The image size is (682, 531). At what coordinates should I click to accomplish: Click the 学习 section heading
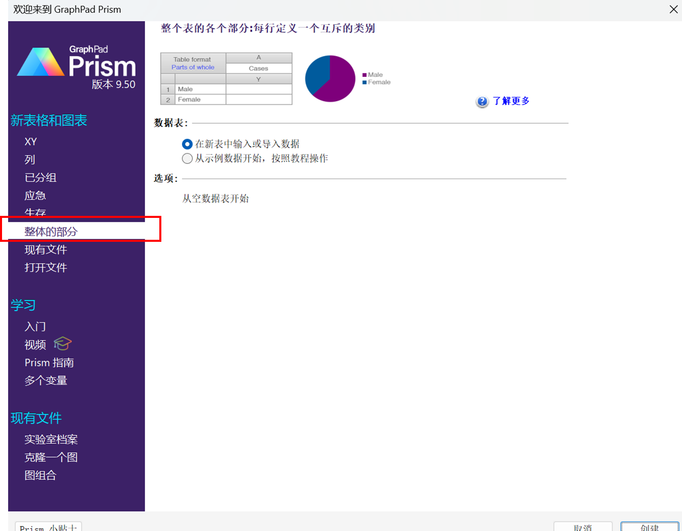coord(23,305)
